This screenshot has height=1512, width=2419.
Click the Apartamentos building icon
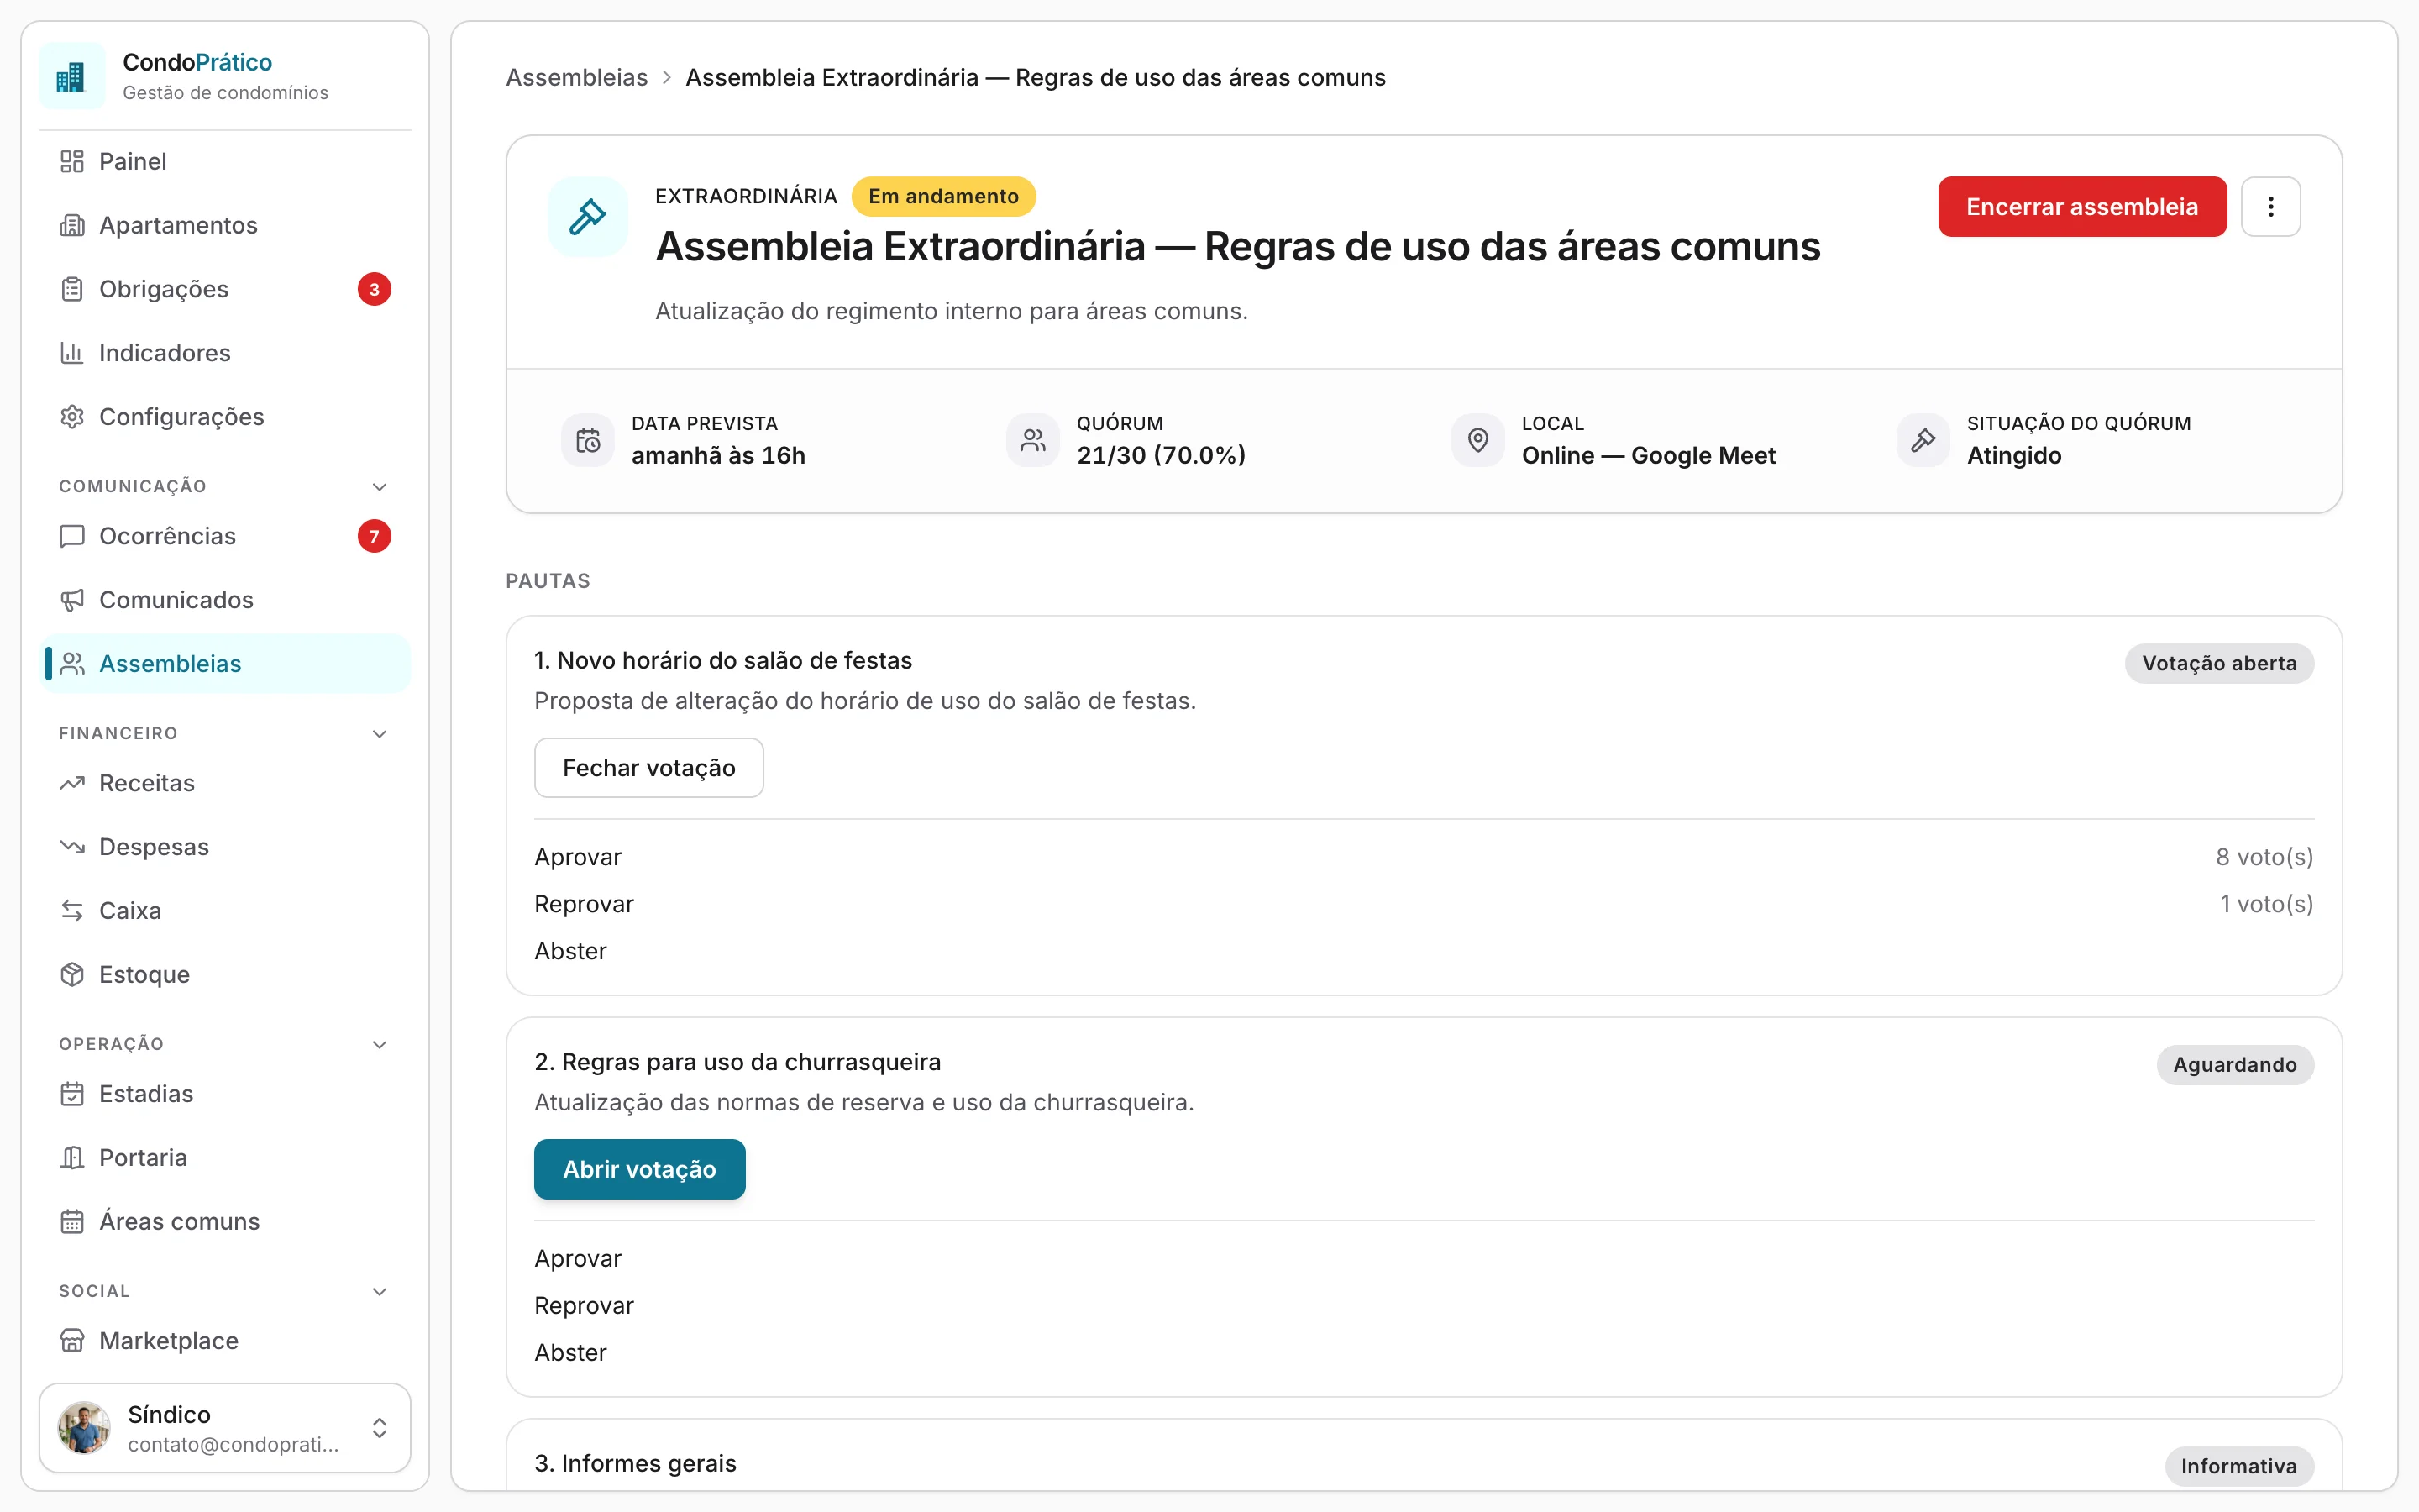pos(72,225)
